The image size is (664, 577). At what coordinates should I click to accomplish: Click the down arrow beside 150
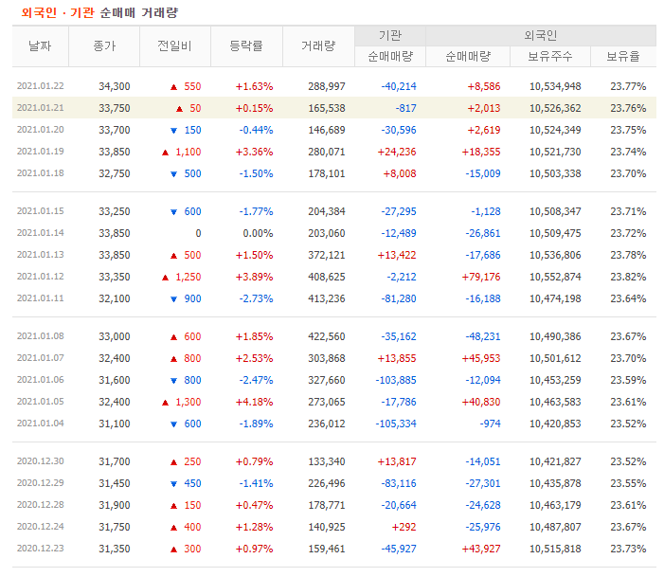(173, 131)
